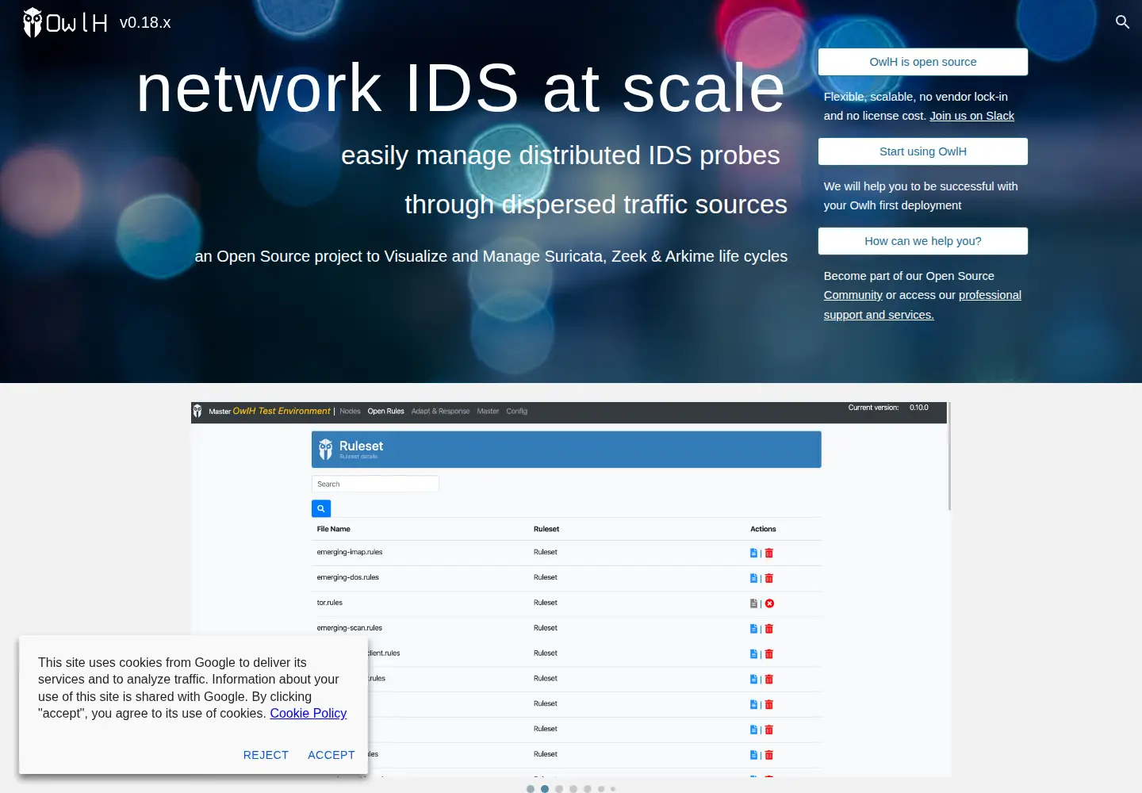Jump to the first carousel slide dot
Viewport: 1142px width, 793px height.
[531, 789]
